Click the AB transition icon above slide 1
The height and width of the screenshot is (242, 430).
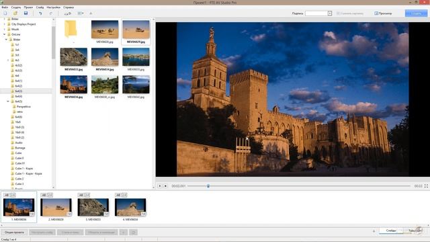7,195
